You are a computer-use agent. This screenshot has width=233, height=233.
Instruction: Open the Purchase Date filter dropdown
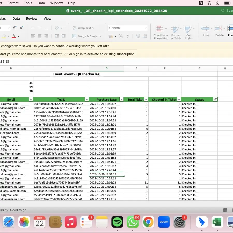pyautogui.click(x=122, y=99)
